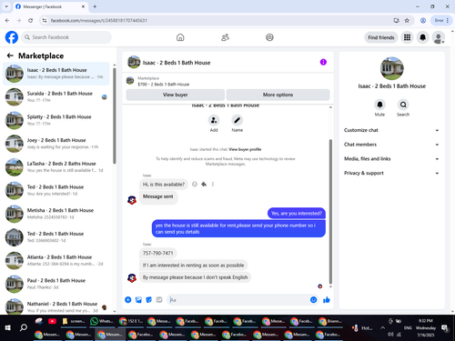
Task: Open more options for 'Hi, is this available?'
Action: coord(213,184)
